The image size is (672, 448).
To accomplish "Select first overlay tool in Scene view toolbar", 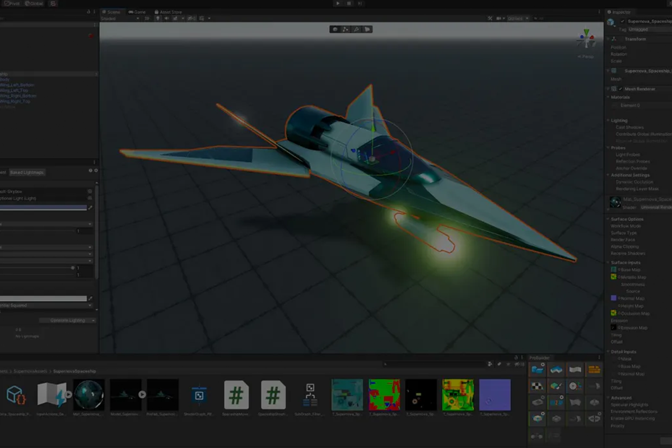I will pos(335,29).
